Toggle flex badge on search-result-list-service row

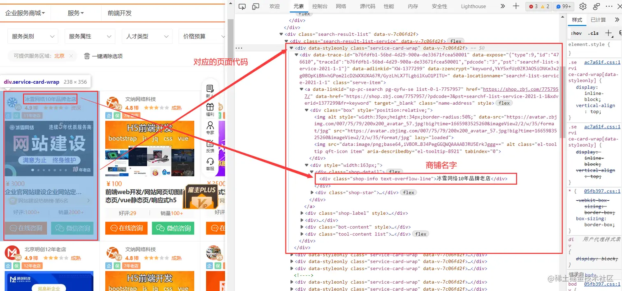click(455, 41)
